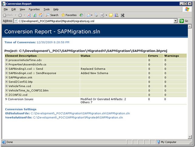Open the Tools menu
The height and width of the screenshot is (147, 195).
click(46, 9)
